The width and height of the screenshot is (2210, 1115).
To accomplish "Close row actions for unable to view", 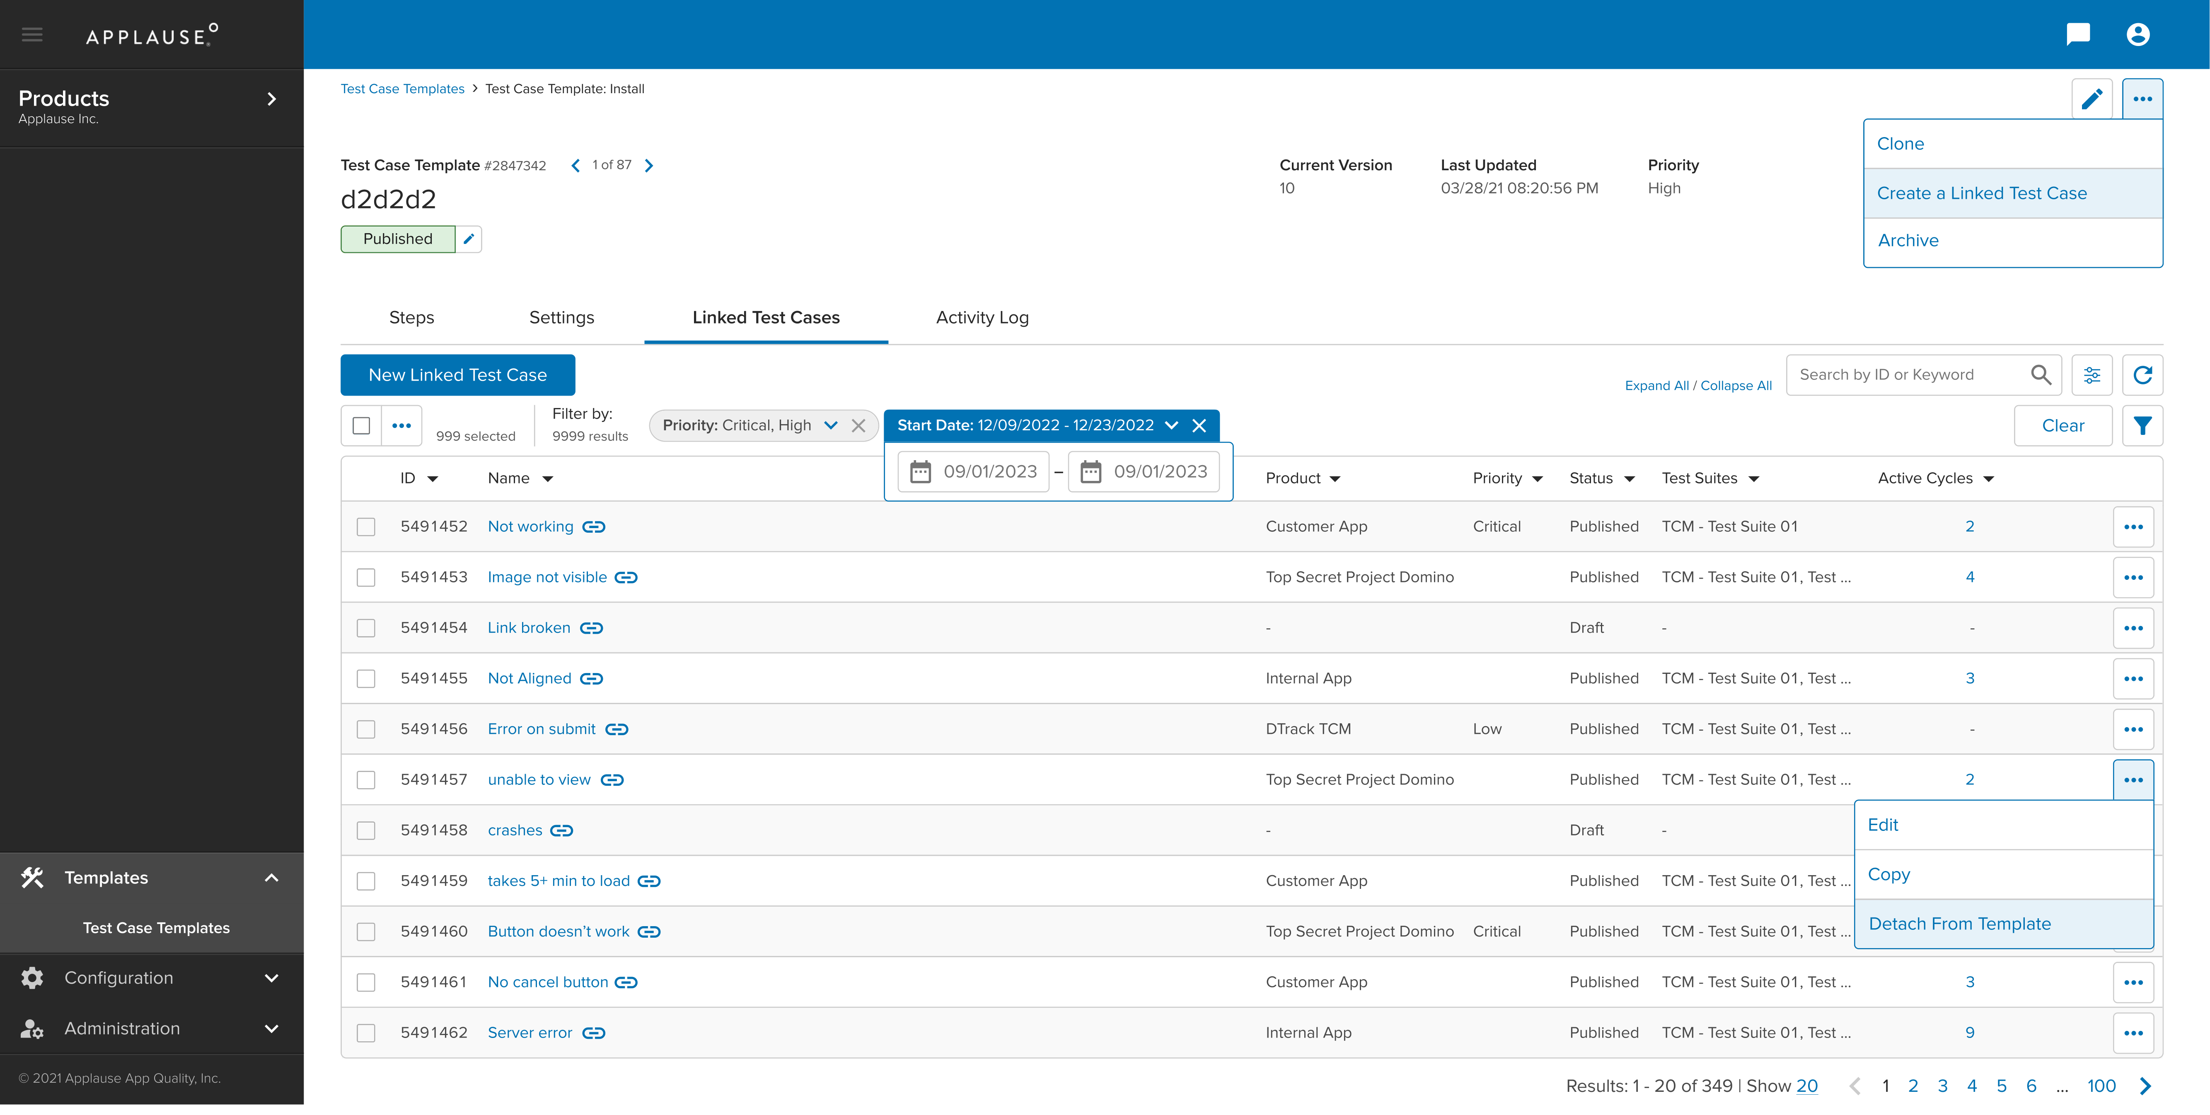I will click(x=2133, y=780).
